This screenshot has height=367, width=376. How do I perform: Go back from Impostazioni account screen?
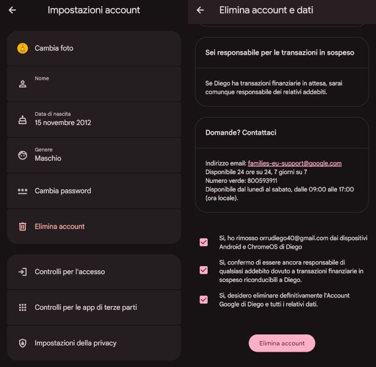(x=12, y=10)
